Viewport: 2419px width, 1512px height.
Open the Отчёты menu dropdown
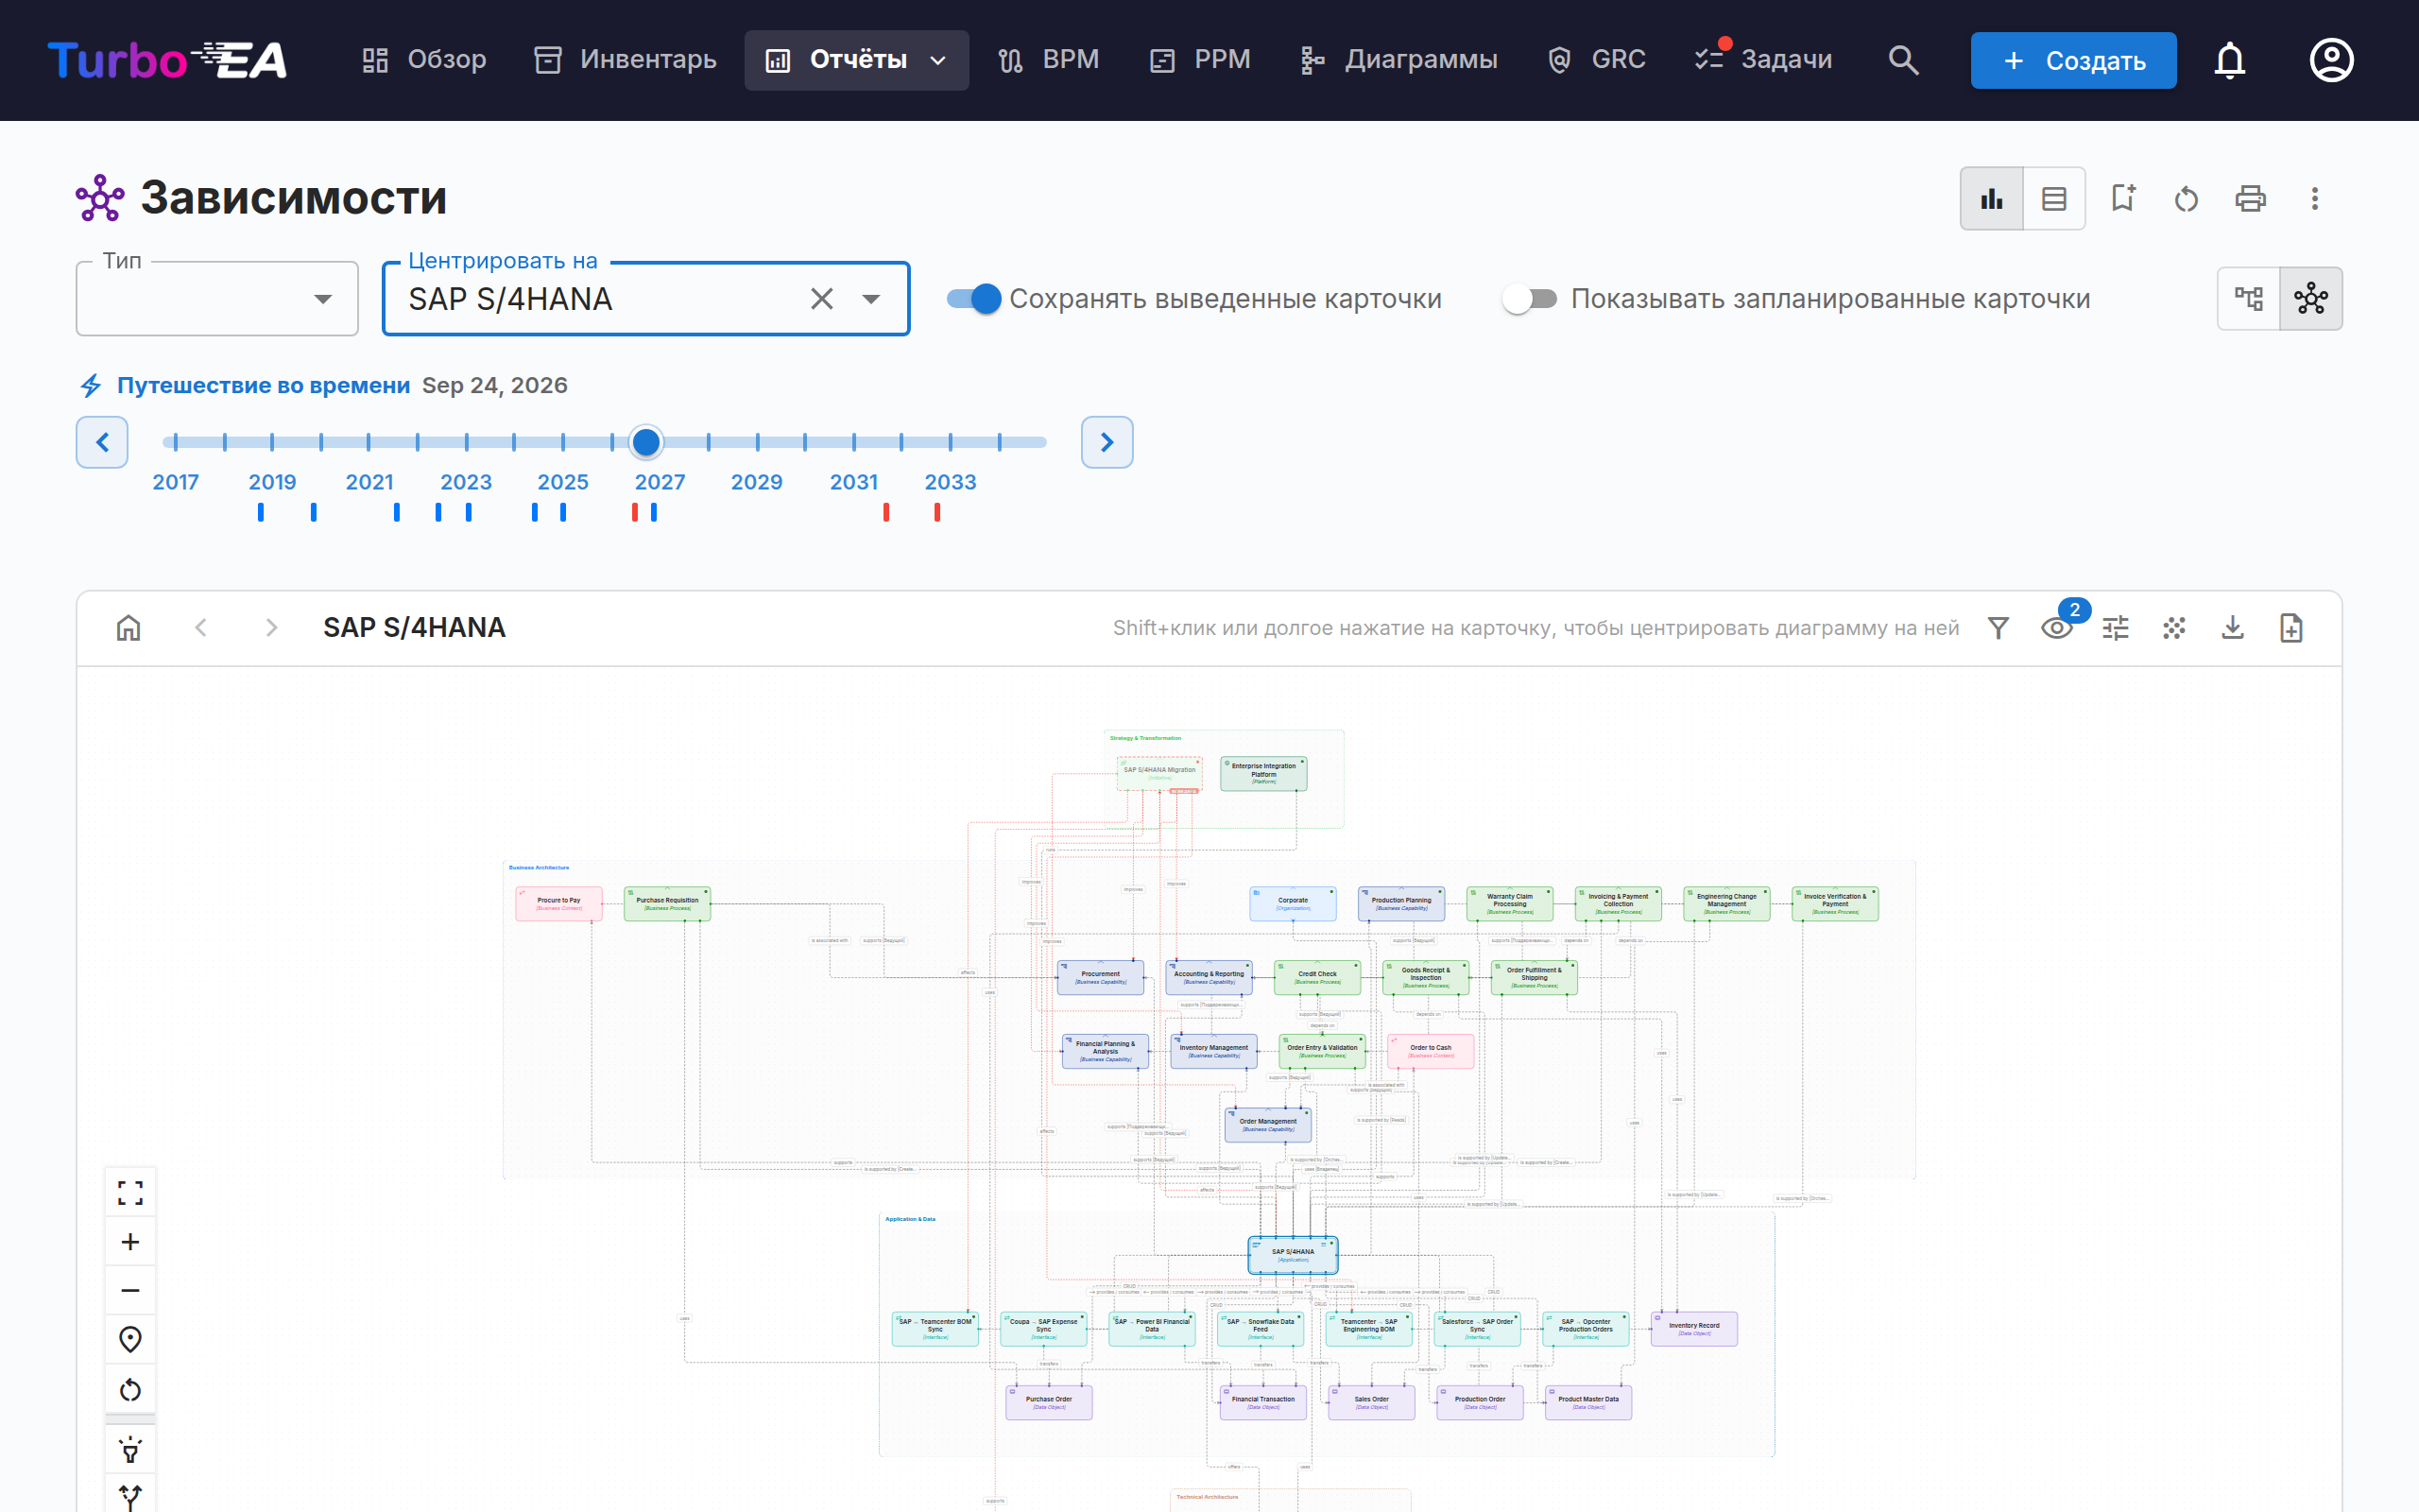coord(857,60)
